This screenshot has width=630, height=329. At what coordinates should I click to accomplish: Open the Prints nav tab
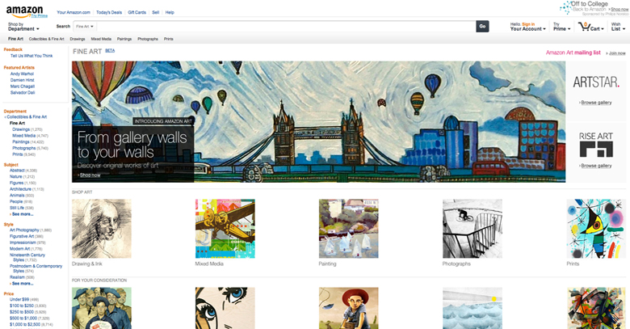tap(168, 39)
